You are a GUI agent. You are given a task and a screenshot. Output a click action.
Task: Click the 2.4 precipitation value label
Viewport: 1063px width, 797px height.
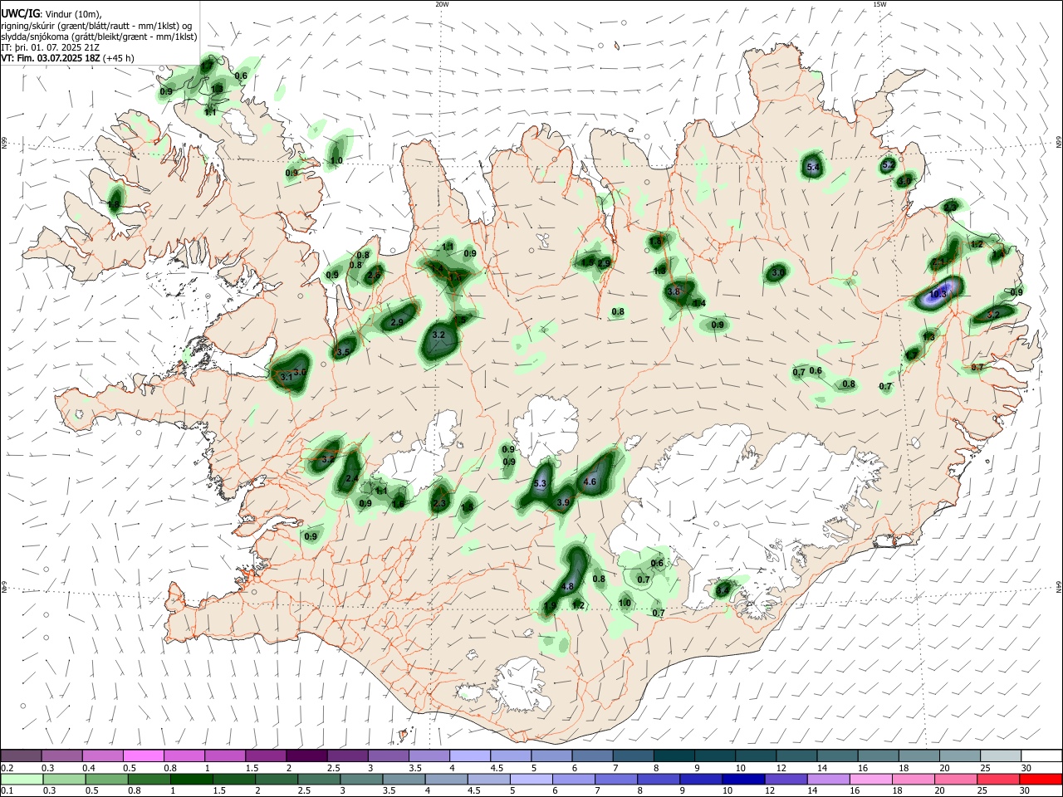pos(352,478)
